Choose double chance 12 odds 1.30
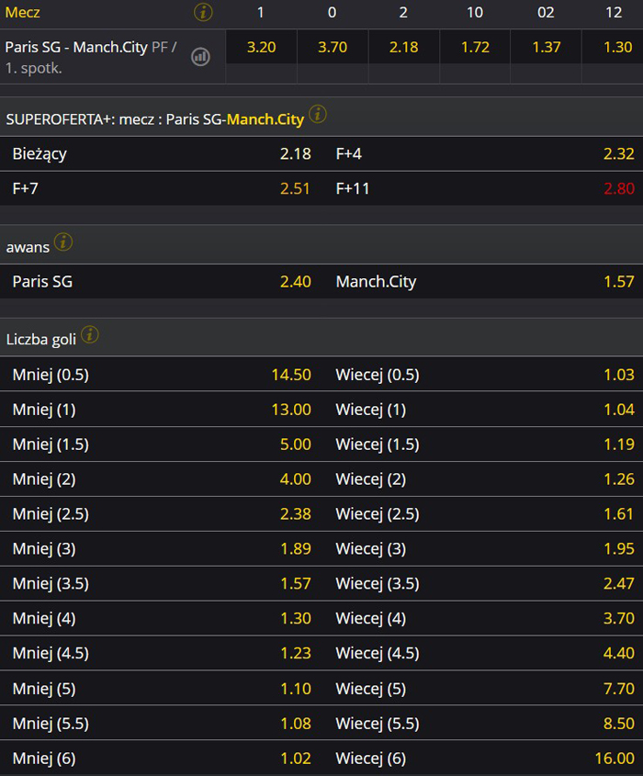The width and height of the screenshot is (643, 776). 617,47
